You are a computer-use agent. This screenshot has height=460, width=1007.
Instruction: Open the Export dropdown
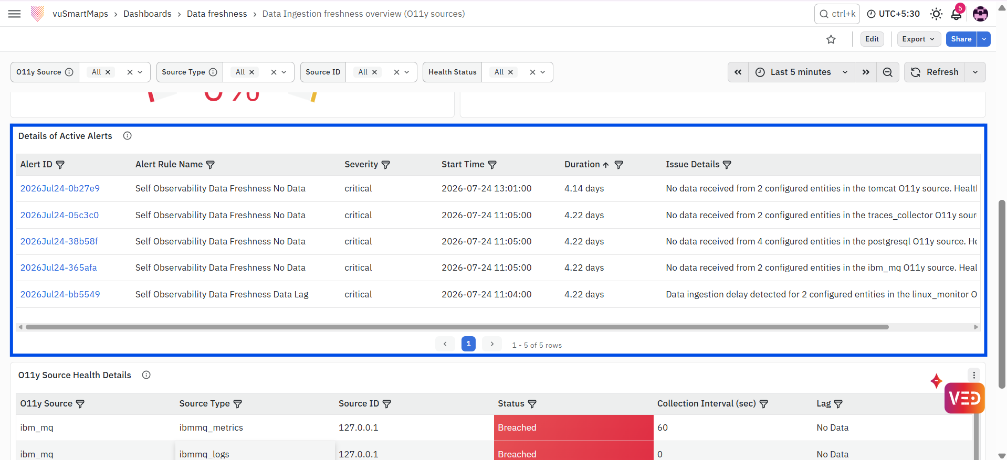point(918,39)
